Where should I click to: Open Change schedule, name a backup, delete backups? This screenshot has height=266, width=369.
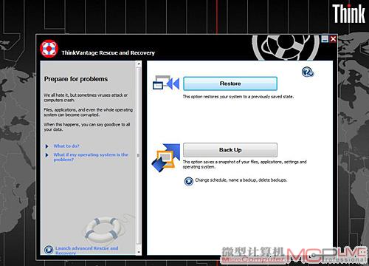(241, 180)
